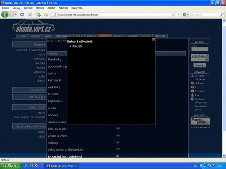Click the ICQ Search magnifier icon

222,15
